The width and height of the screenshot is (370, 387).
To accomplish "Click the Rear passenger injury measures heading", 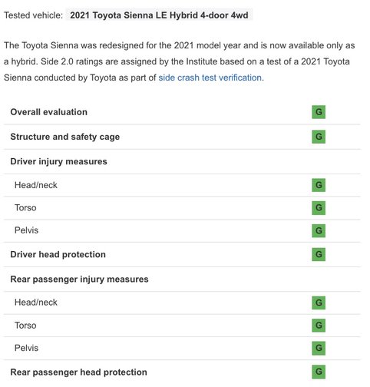I will click(x=79, y=279).
